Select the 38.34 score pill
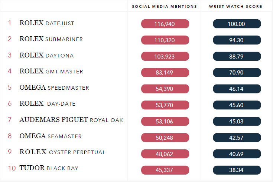The height and width of the screenshot is (182, 273). point(237,170)
